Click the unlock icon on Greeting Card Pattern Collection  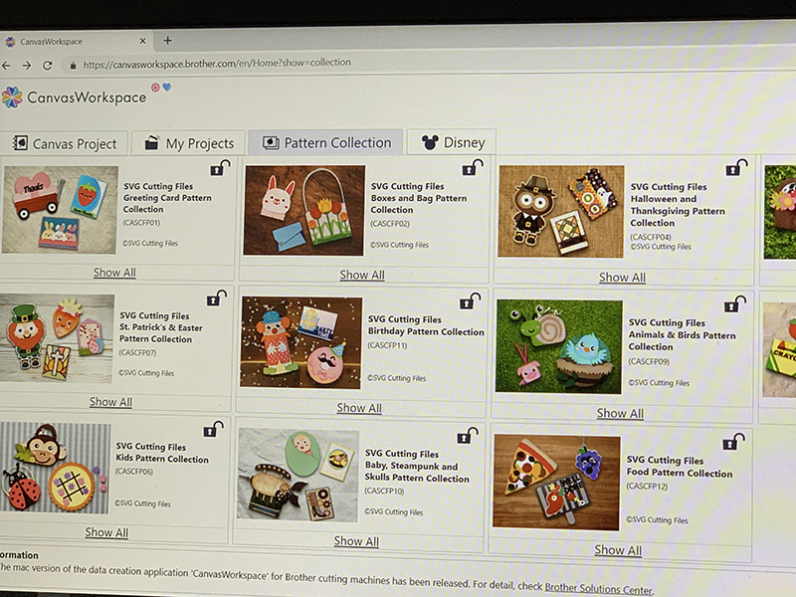220,167
